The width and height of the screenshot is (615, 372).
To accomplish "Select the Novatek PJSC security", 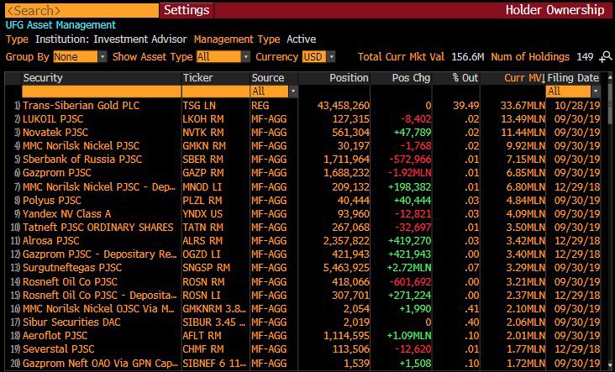I will [55, 133].
